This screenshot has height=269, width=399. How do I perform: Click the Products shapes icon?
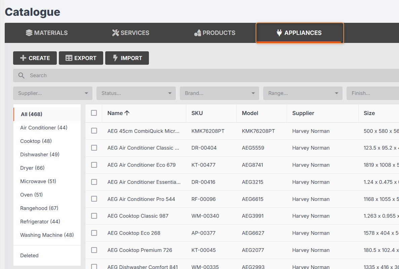click(197, 33)
